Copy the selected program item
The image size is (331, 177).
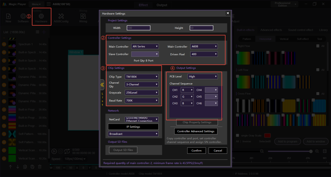pos(25,167)
